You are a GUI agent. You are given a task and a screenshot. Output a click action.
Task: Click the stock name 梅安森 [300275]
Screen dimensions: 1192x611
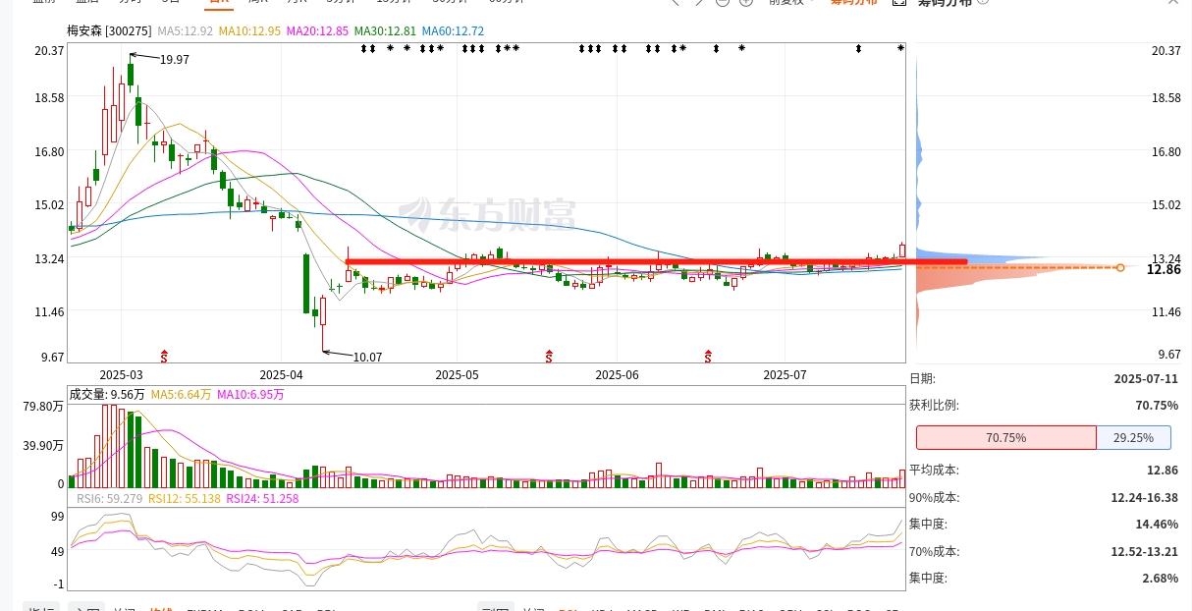[110, 31]
